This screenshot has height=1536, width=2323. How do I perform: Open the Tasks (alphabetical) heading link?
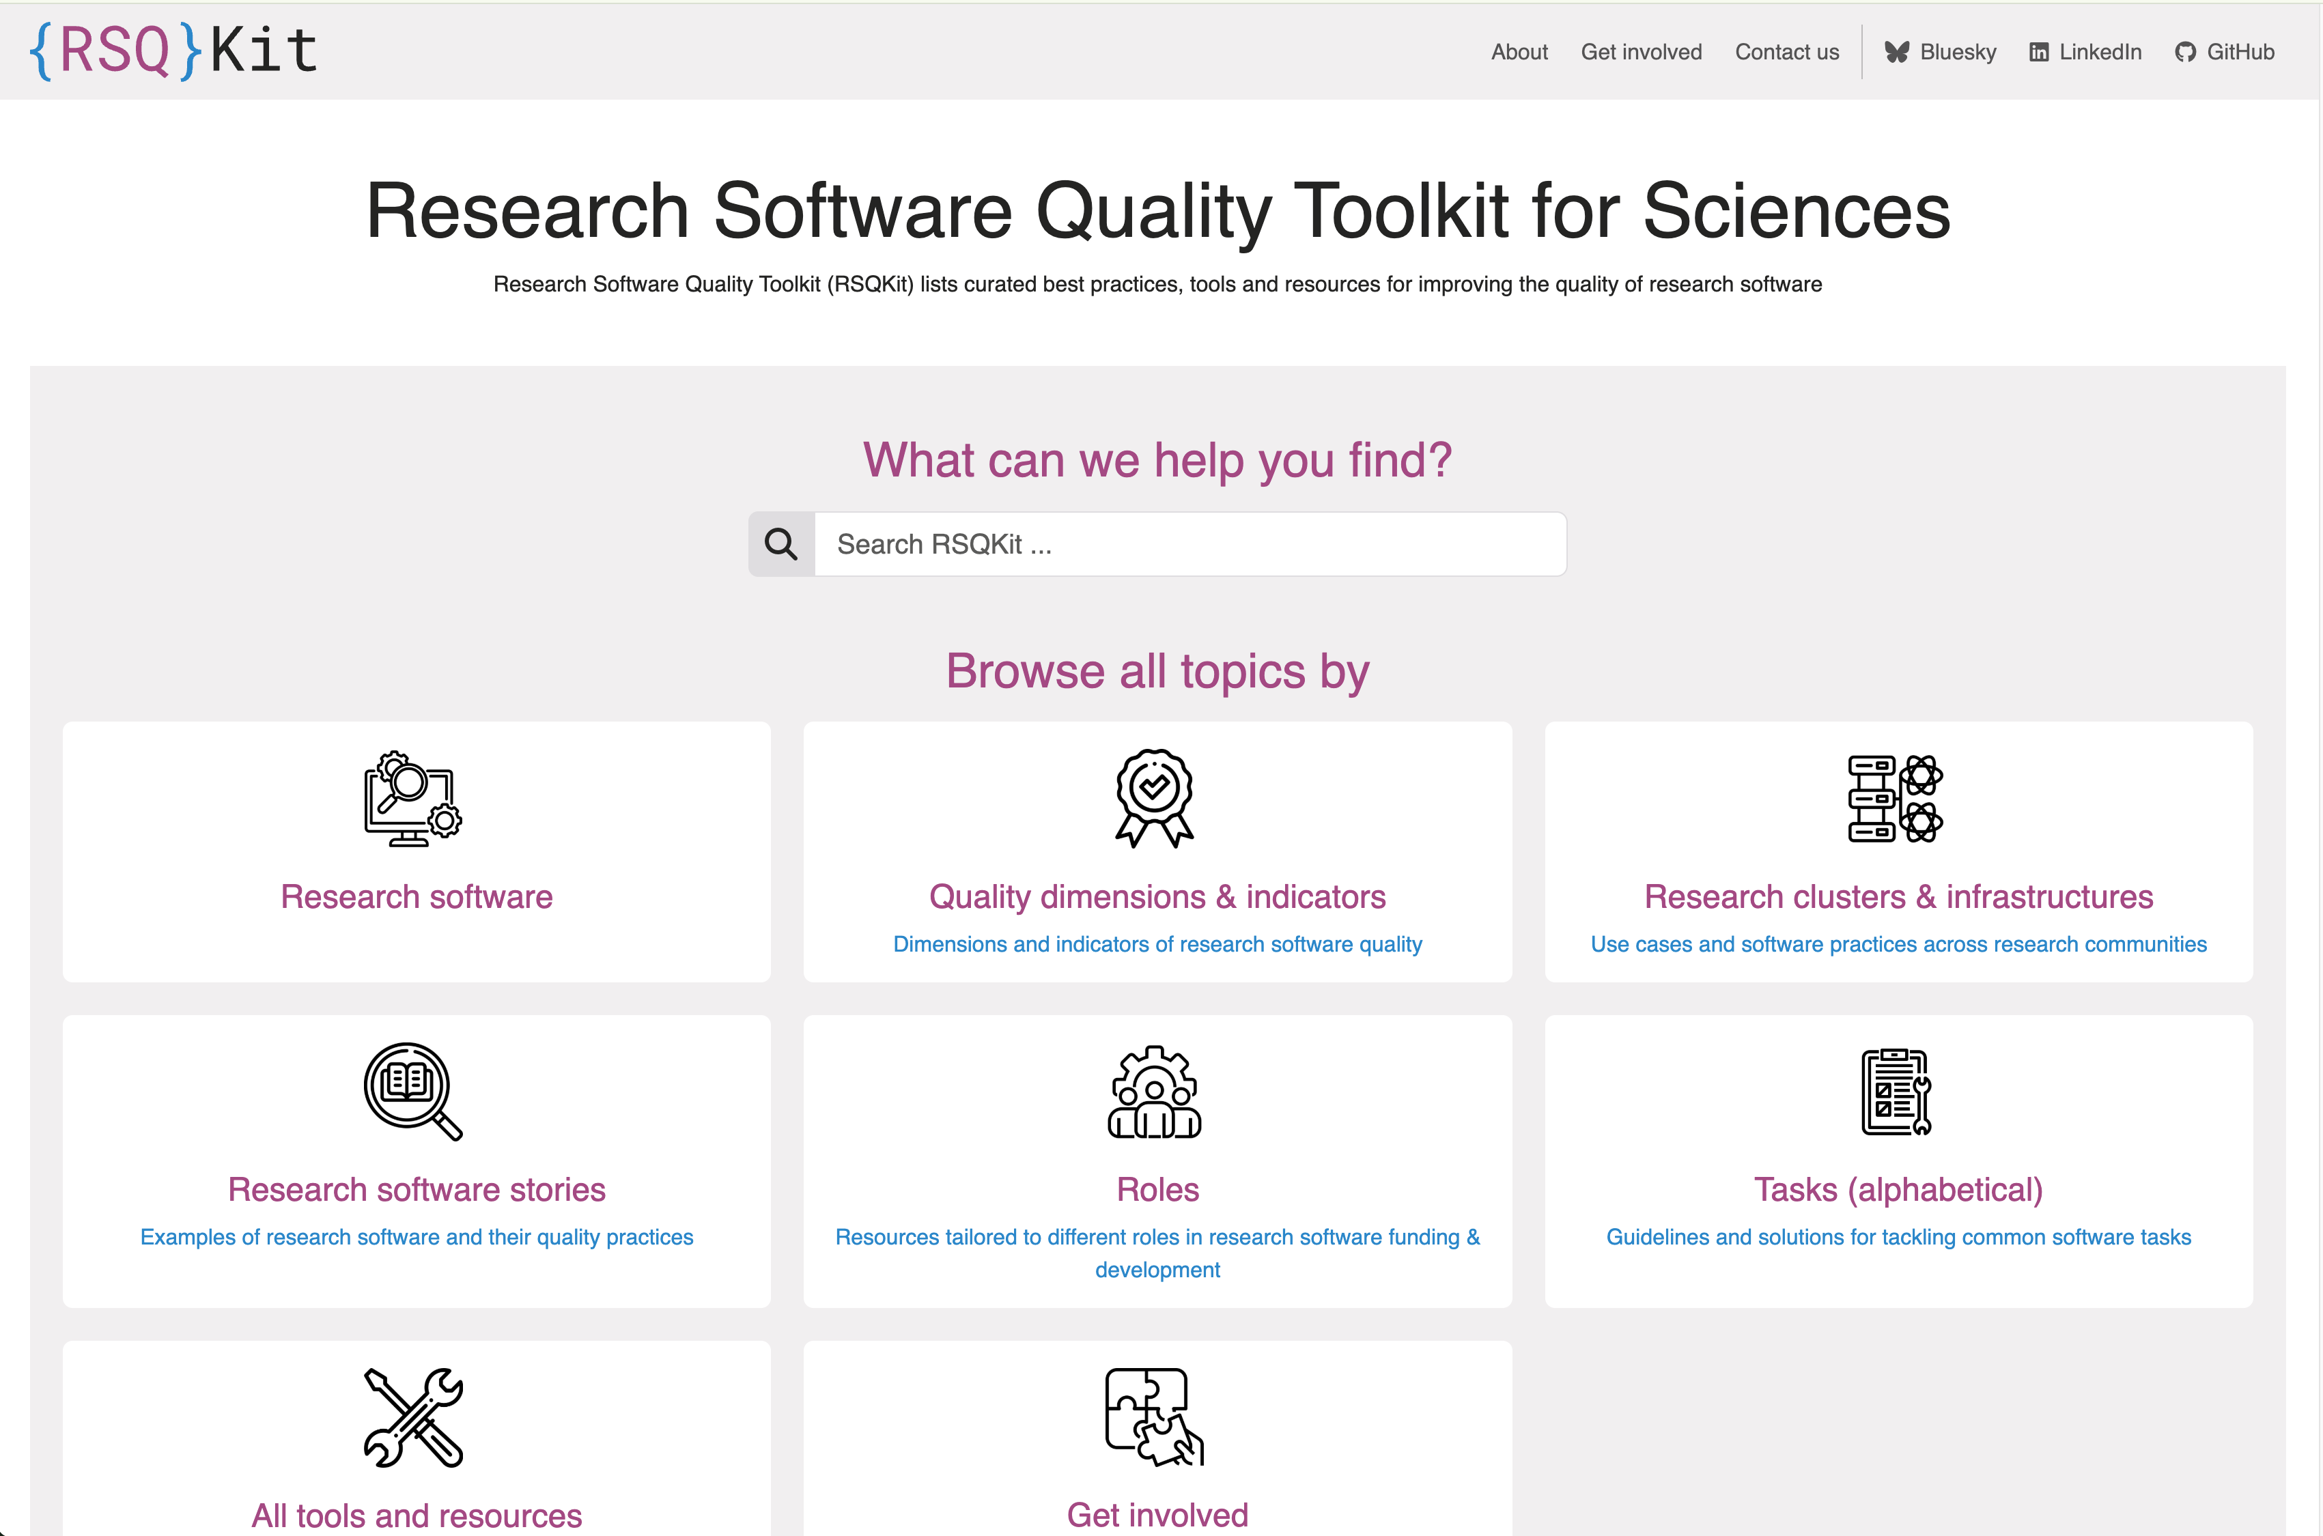coord(1898,1189)
